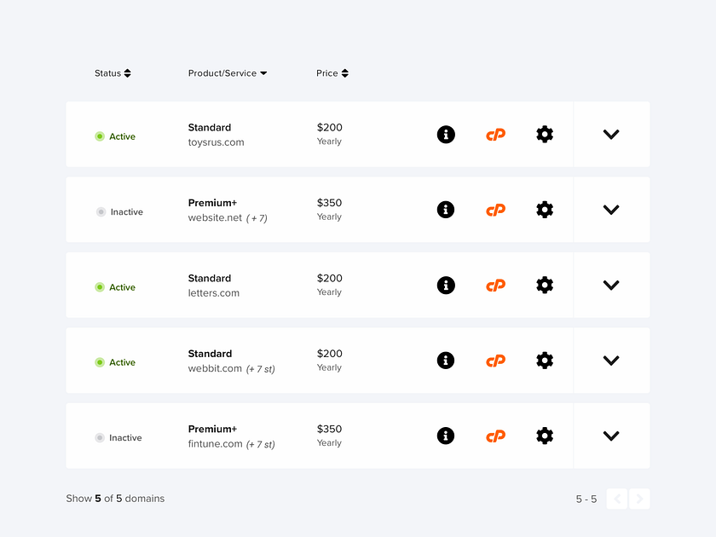
Task: Expand the fintune.com row chevron
Action: point(611,436)
